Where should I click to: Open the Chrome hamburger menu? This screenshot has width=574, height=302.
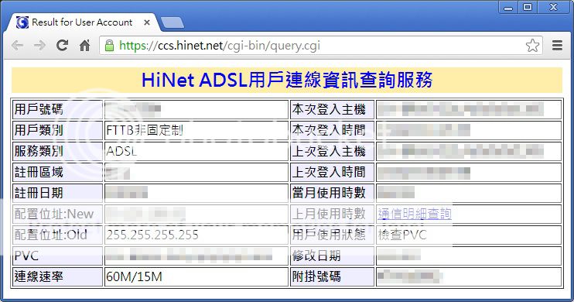pos(557,46)
